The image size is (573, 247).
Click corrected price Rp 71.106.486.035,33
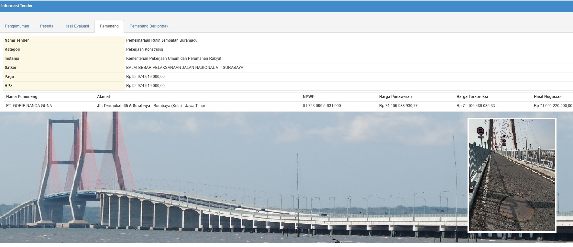pyautogui.click(x=476, y=106)
